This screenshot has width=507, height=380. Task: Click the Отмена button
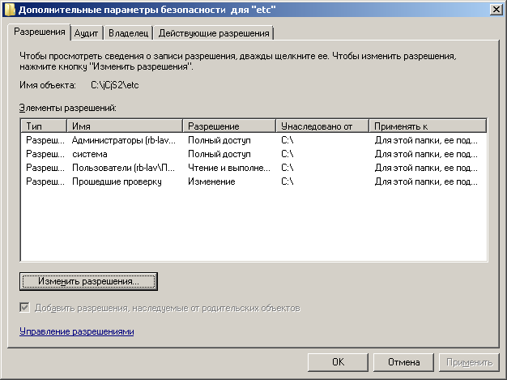(403, 362)
